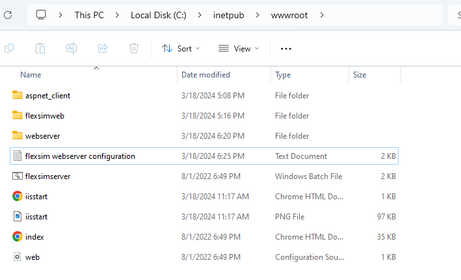Expand chevron after wwwroot

click(x=322, y=15)
